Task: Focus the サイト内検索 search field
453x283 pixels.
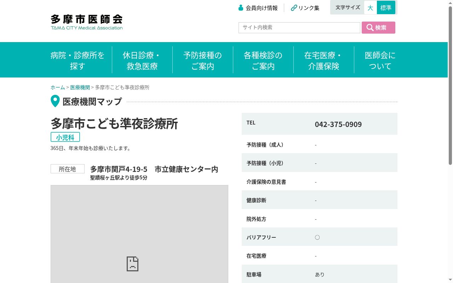Action: click(299, 28)
